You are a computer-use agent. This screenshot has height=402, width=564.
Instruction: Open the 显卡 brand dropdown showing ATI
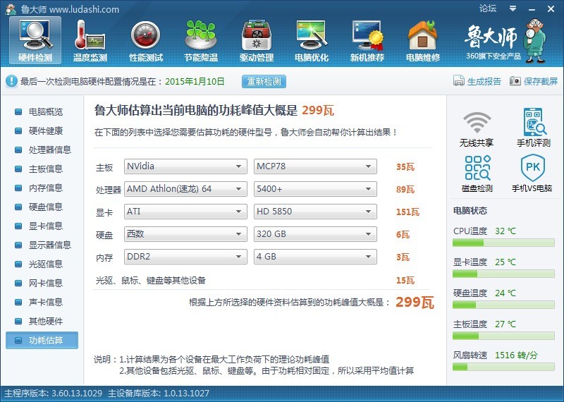coord(185,212)
